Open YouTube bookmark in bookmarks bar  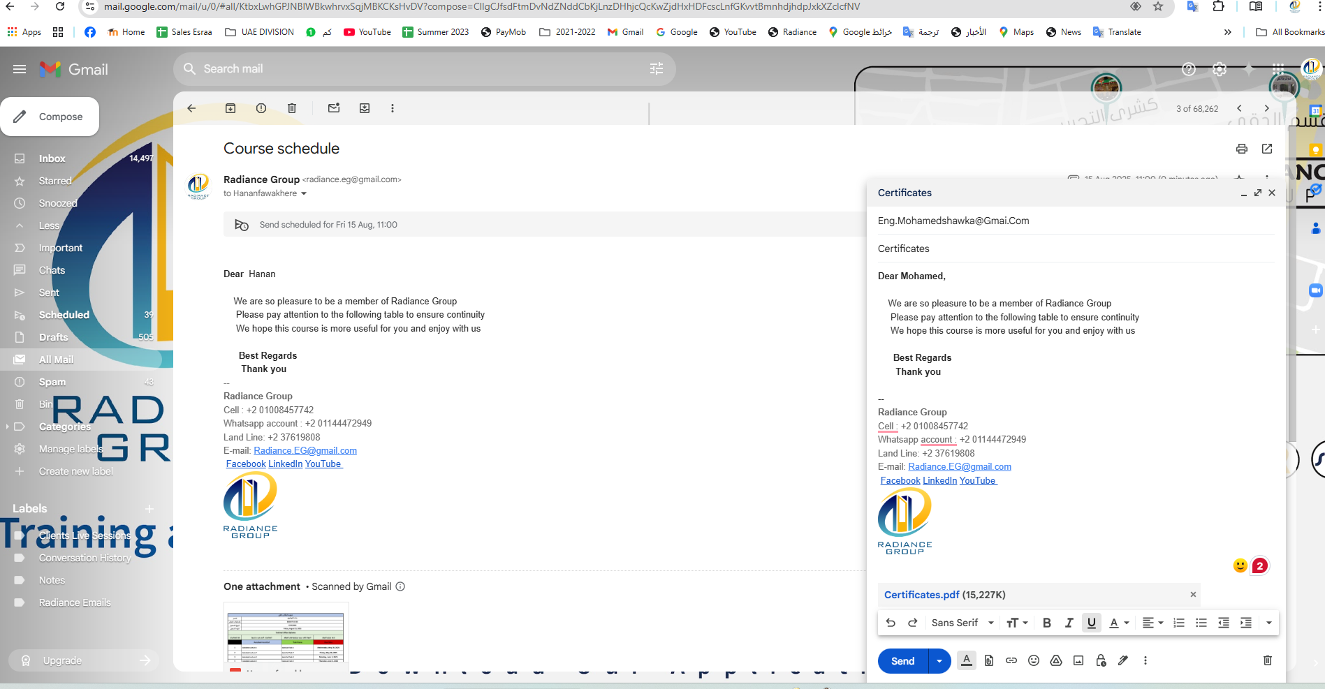pyautogui.click(x=367, y=32)
